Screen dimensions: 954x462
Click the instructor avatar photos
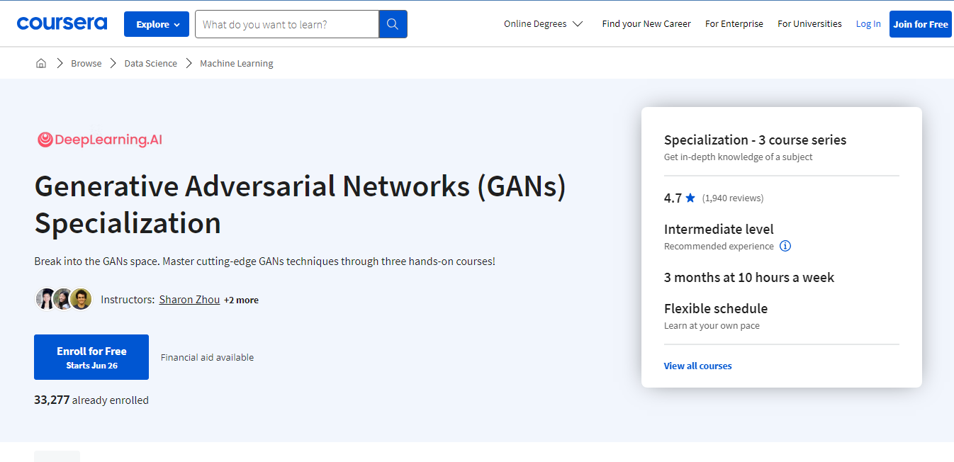point(64,300)
